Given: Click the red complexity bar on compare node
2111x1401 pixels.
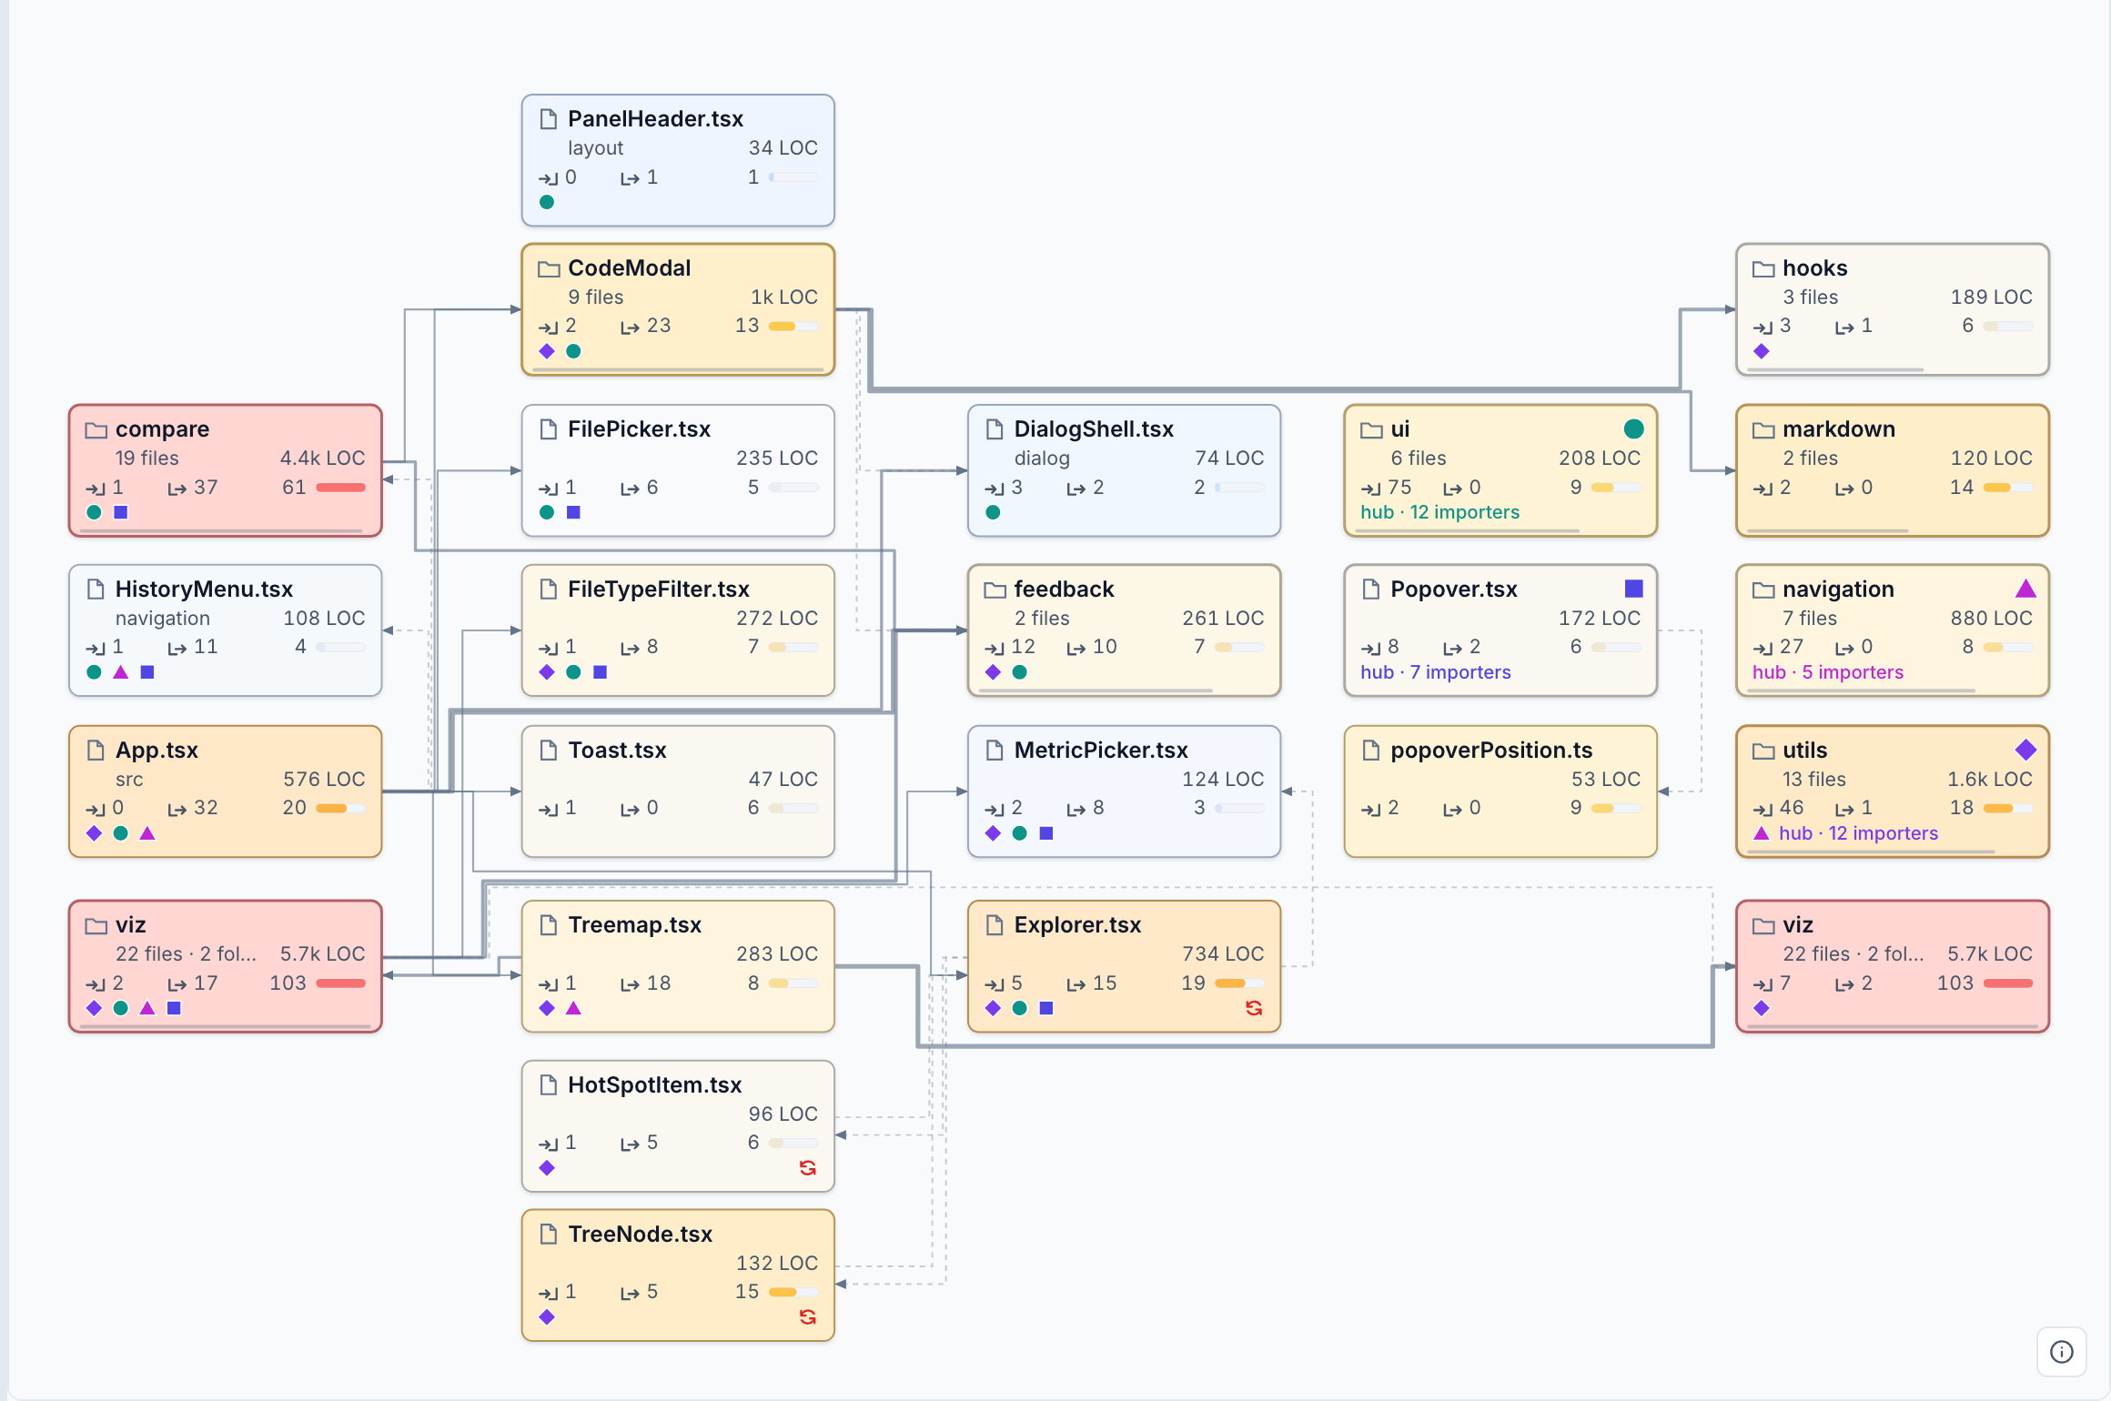Looking at the screenshot, I should (340, 488).
